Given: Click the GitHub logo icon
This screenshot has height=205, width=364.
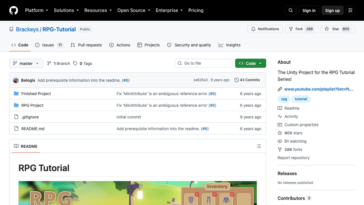Looking at the screenshot, I should click(14, 10).
